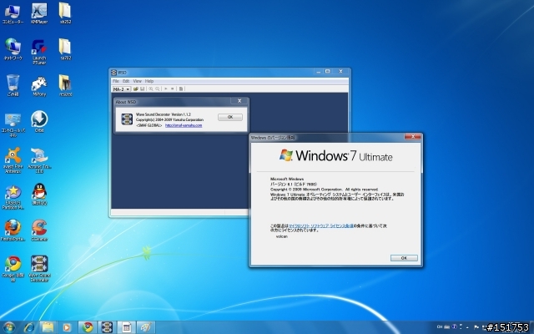The width and height of the screenshot is (534, 334).
Task: Select the KMPlayer desktop icon
Action: 39,13
